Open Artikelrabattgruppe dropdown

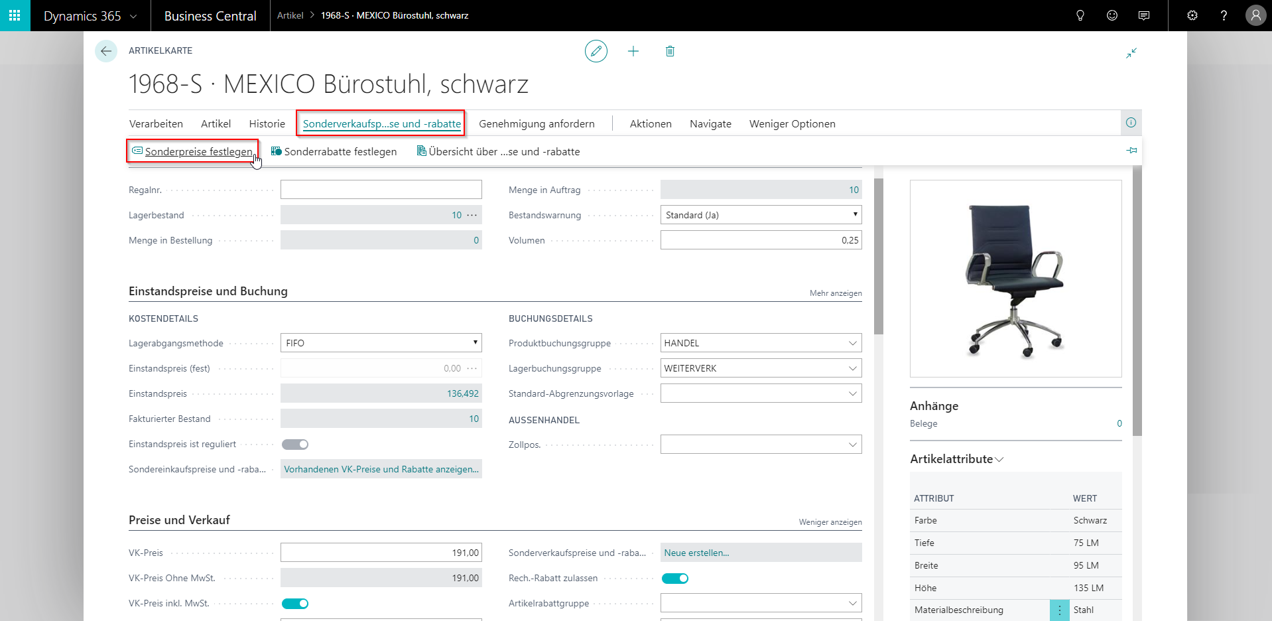tap(852, 603)
